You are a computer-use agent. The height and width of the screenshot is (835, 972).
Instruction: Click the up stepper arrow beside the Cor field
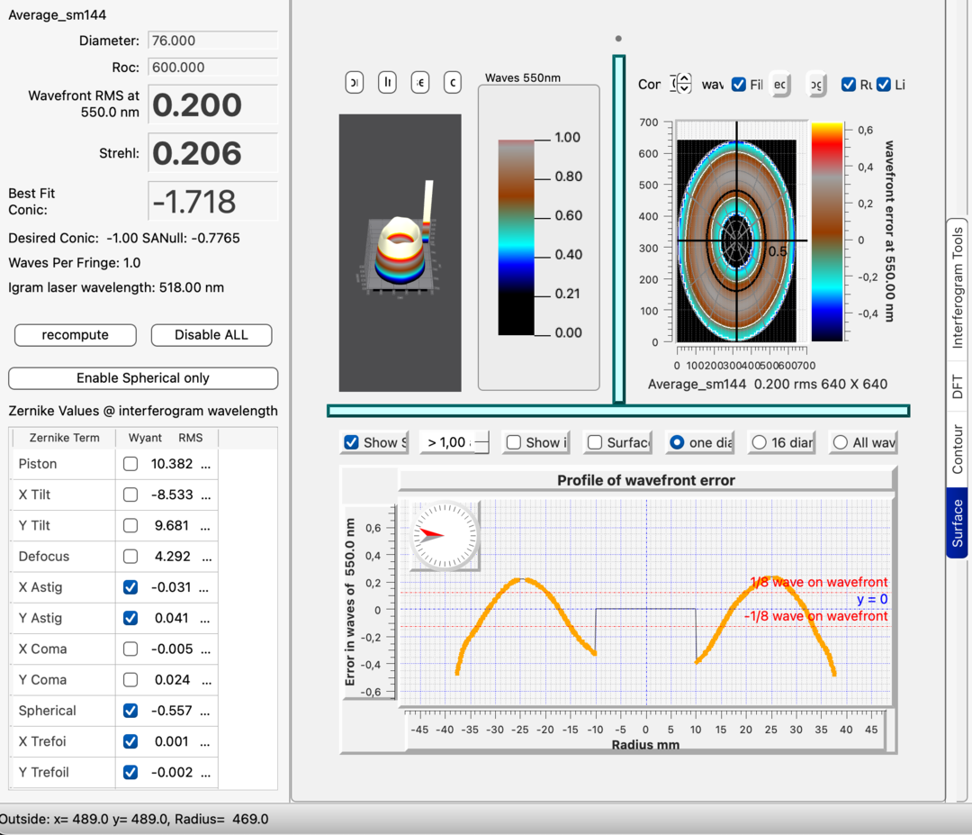(682, 77)
